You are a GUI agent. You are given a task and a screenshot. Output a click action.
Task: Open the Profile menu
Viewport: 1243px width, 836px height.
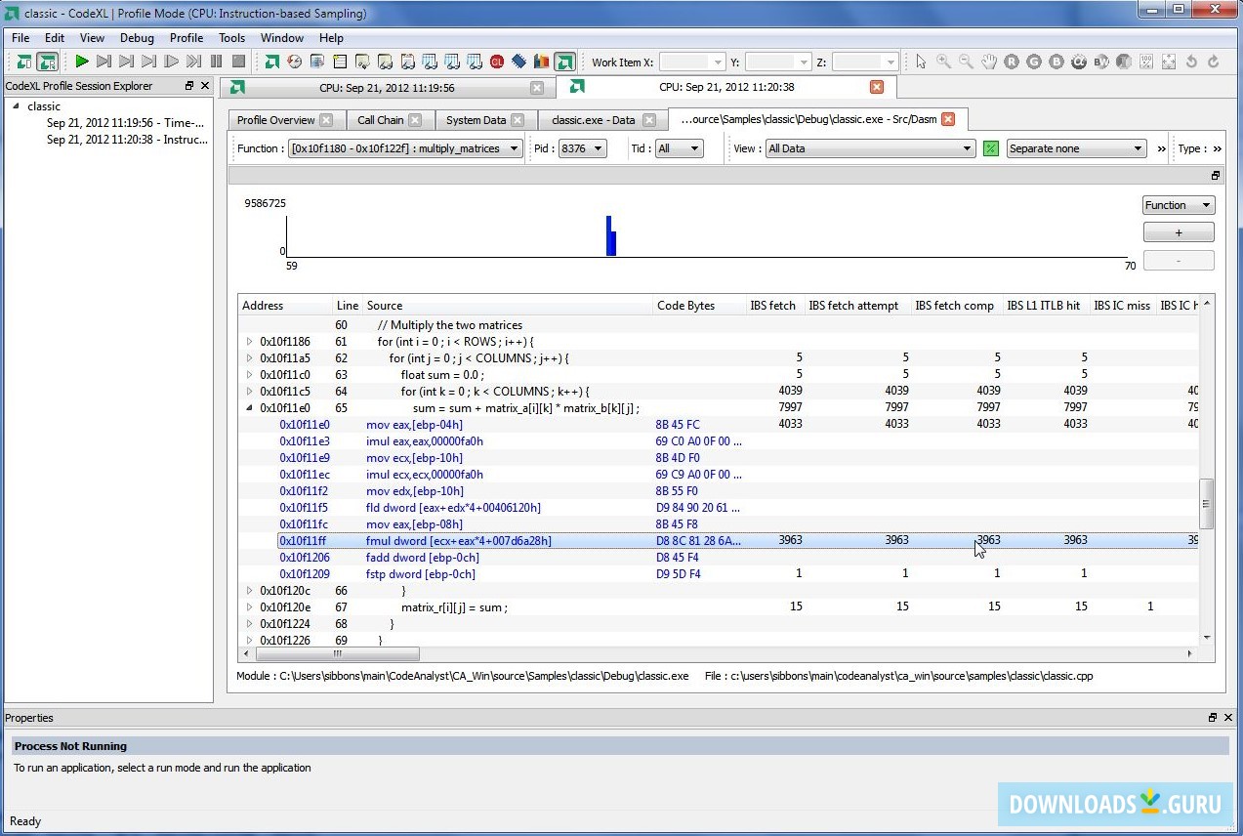186,38
